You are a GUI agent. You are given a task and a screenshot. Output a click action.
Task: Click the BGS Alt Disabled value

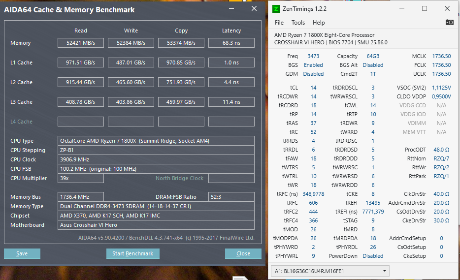pyautogui.click(x=373, y=65)
